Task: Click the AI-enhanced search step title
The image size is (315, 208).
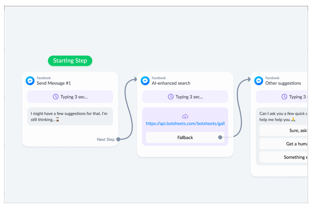Action: click(170, 83)
